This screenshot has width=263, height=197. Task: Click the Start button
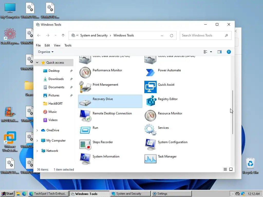click(x=7, y=194)
